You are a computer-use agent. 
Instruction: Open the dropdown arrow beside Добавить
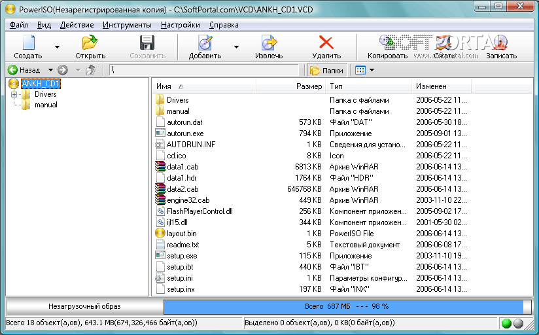tap(236, 47)
